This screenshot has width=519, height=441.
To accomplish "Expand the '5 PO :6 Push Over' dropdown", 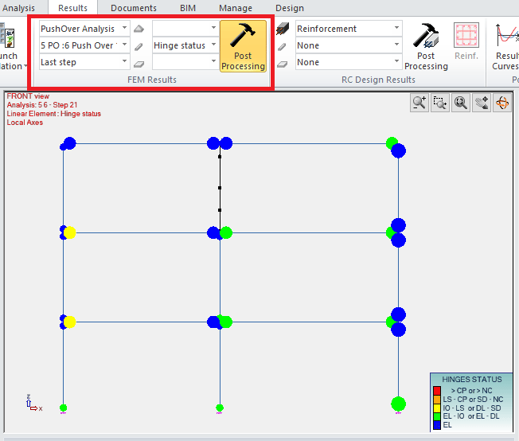I will [84, 45].
